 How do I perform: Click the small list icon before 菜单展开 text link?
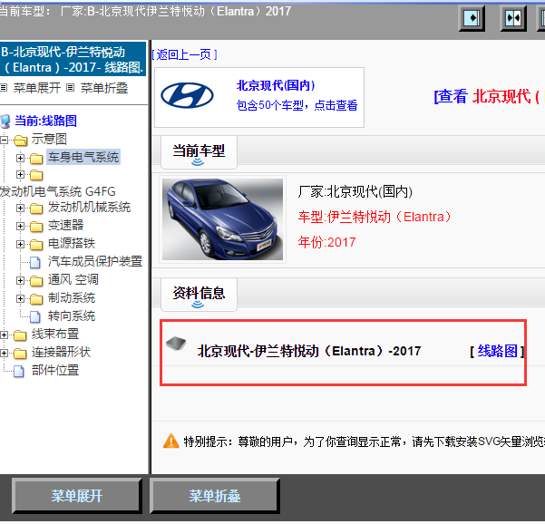pos(4,88)
